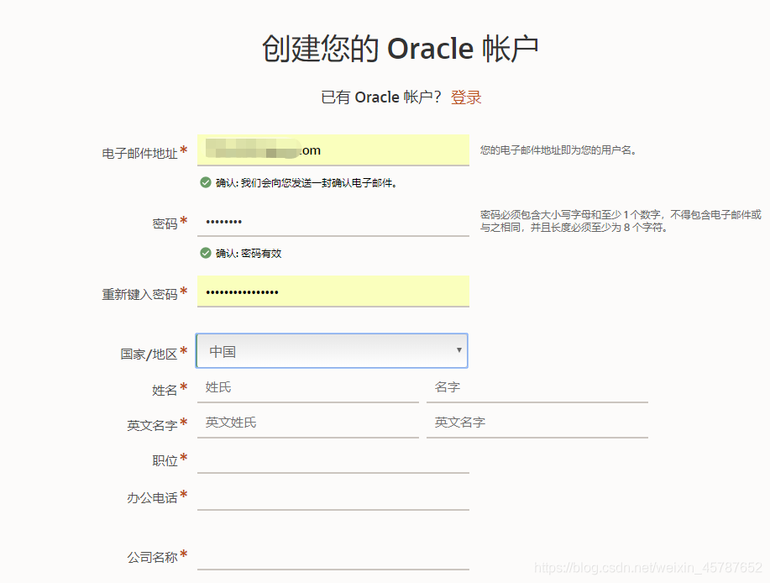770x583 pixels.
Task: Click the 姓氏 last name field
Action: point(308,388)
